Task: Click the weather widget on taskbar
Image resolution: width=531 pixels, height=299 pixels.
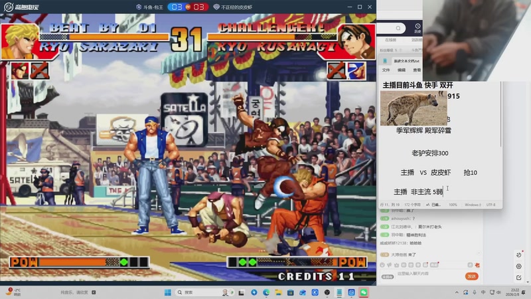Action: (x=13, y=292)
